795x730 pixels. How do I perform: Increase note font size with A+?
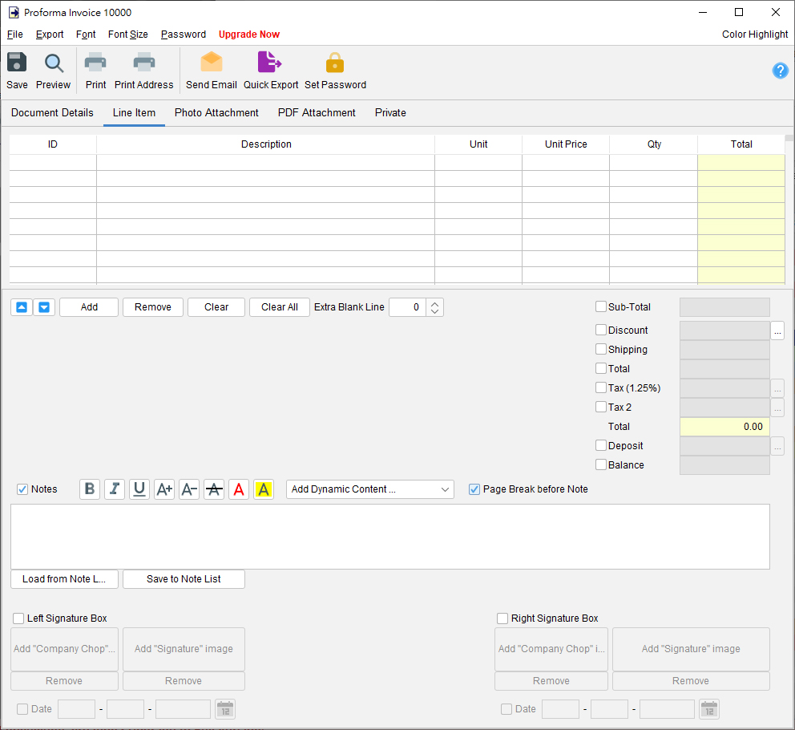pyautogui.click(x=164, y=489)
